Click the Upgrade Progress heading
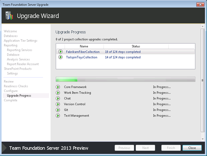This screenshot has width=207, height=156. tap(71, 32)
